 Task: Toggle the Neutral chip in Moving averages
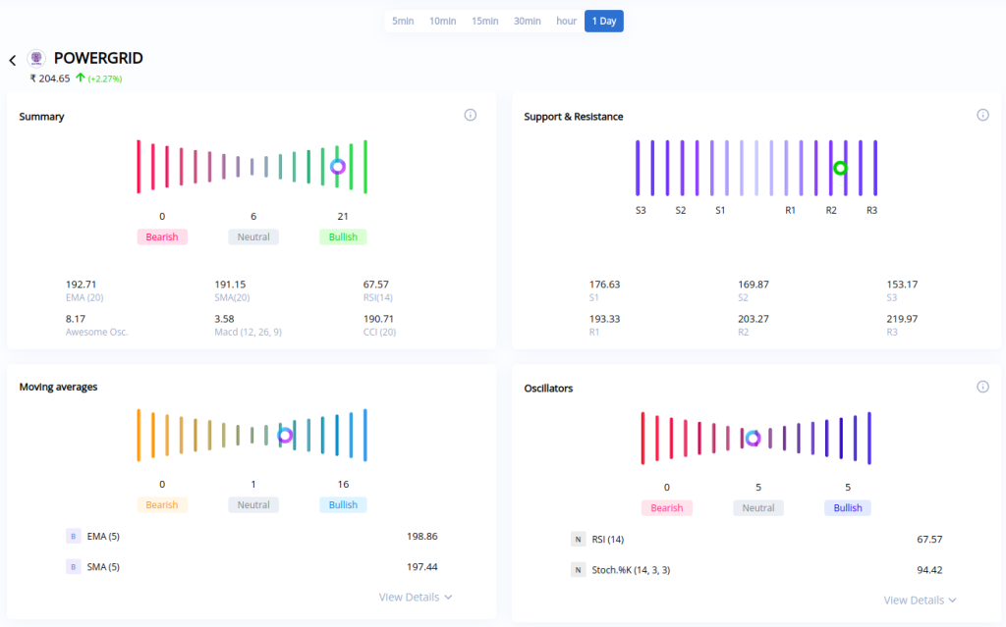tap(252, 504)
